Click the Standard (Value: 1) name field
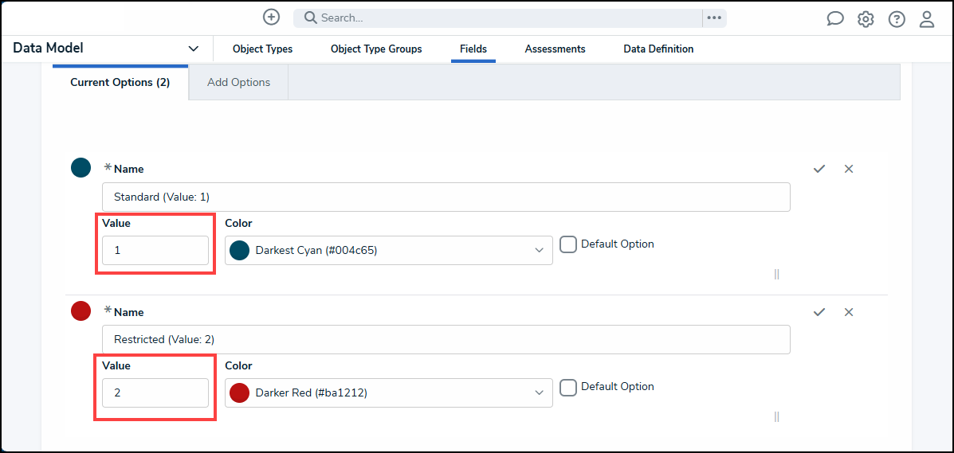954x453 pixels. [x=446, y=197]
